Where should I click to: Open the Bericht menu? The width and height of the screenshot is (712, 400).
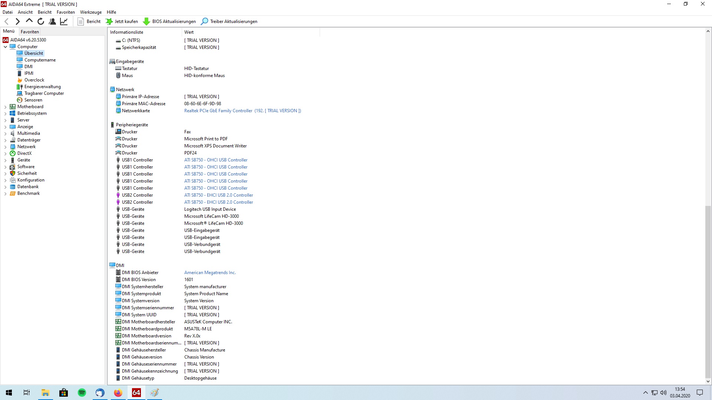click(44, 12)
